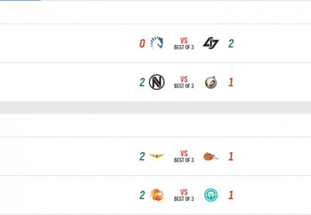Click the Team Liquid horse logo

[x=156, y=43]
